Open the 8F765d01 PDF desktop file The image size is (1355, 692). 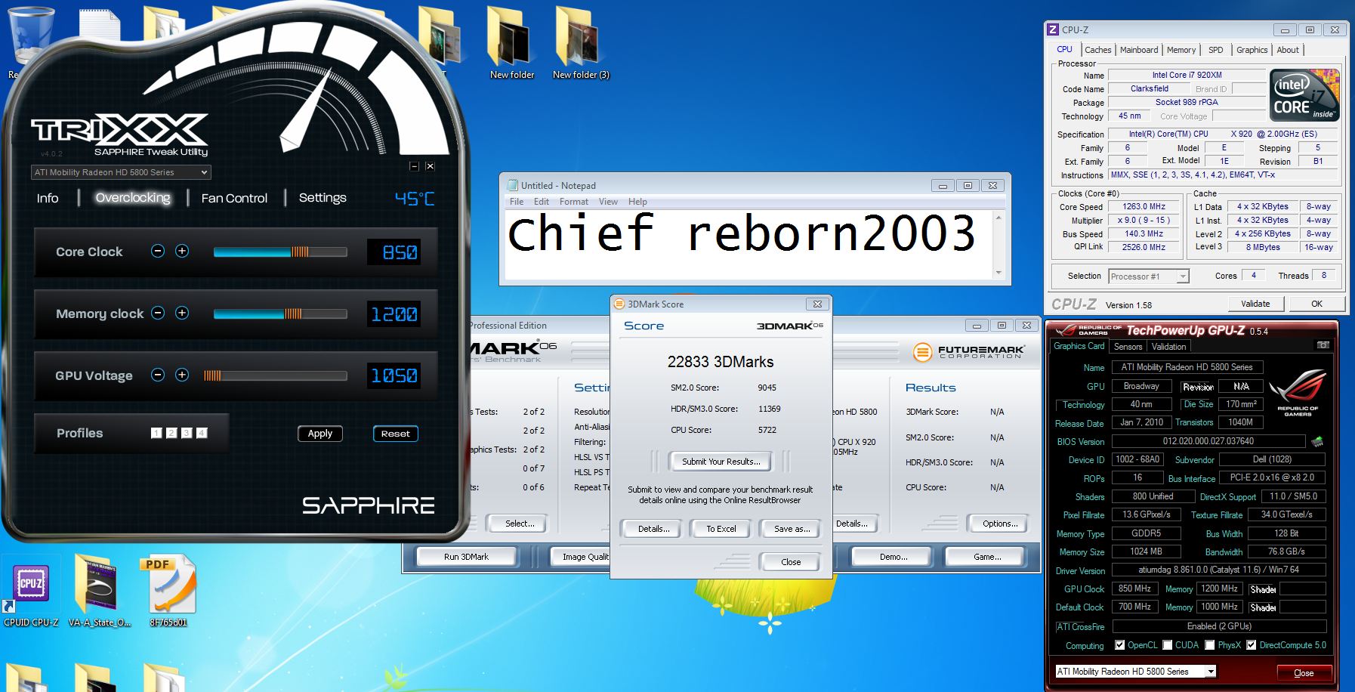(168, 592)
